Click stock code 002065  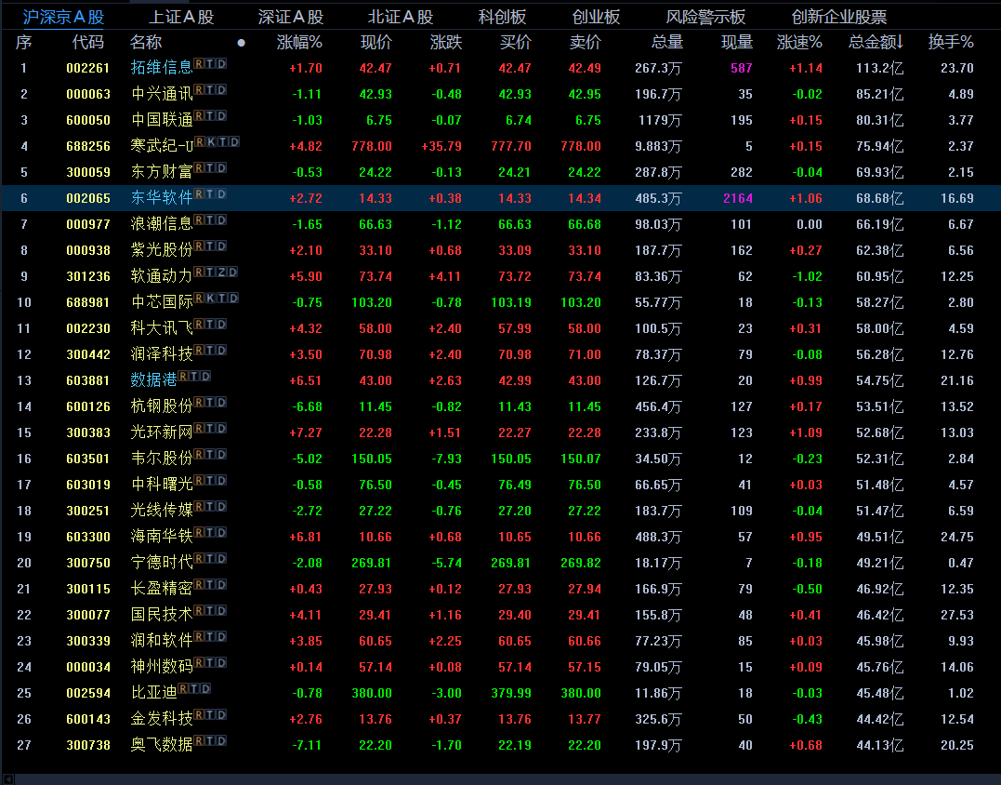point(88,199)
